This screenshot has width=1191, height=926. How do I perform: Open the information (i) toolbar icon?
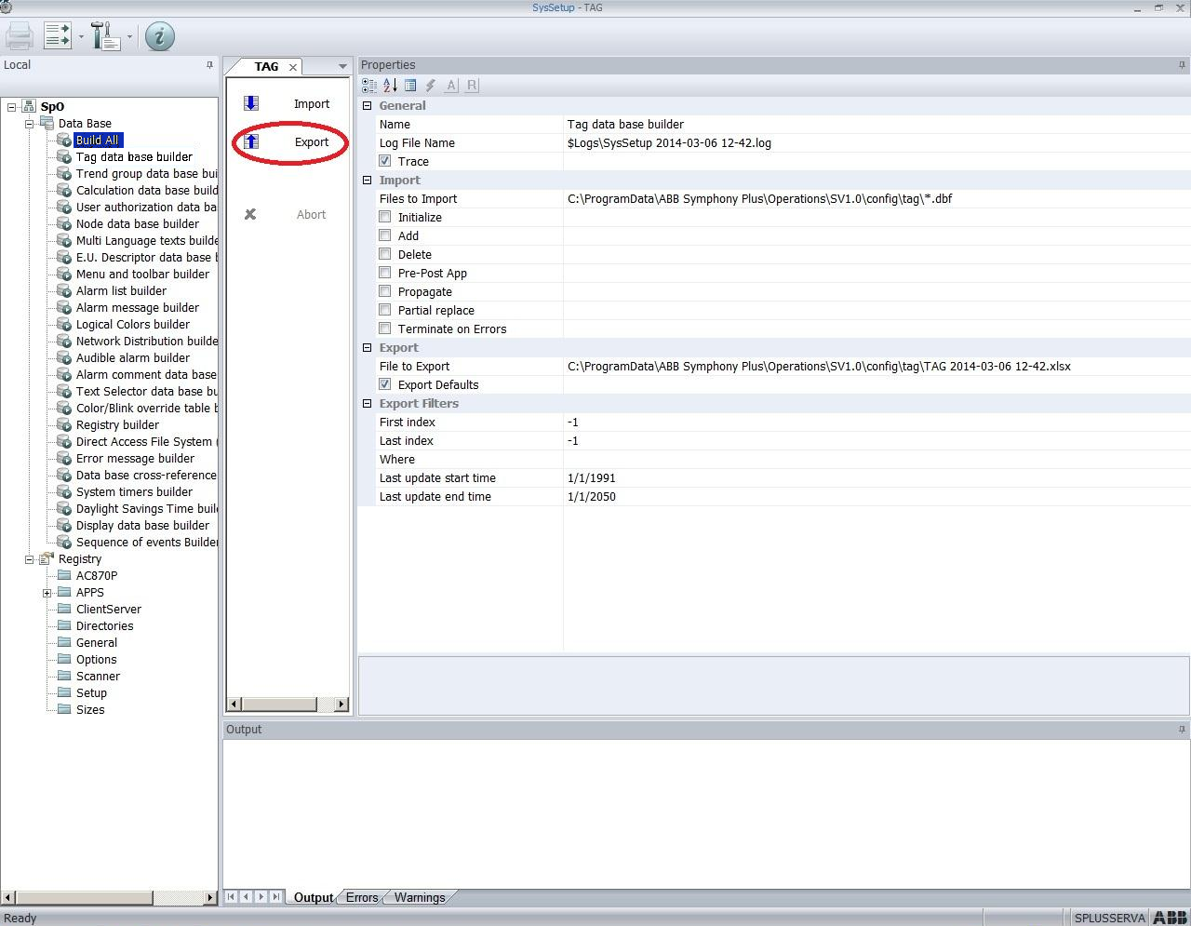click(158, 37)
